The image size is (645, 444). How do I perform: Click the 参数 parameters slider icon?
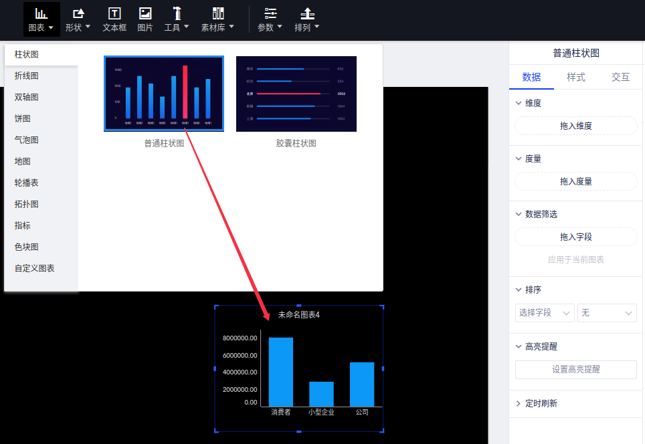(270, 13)
